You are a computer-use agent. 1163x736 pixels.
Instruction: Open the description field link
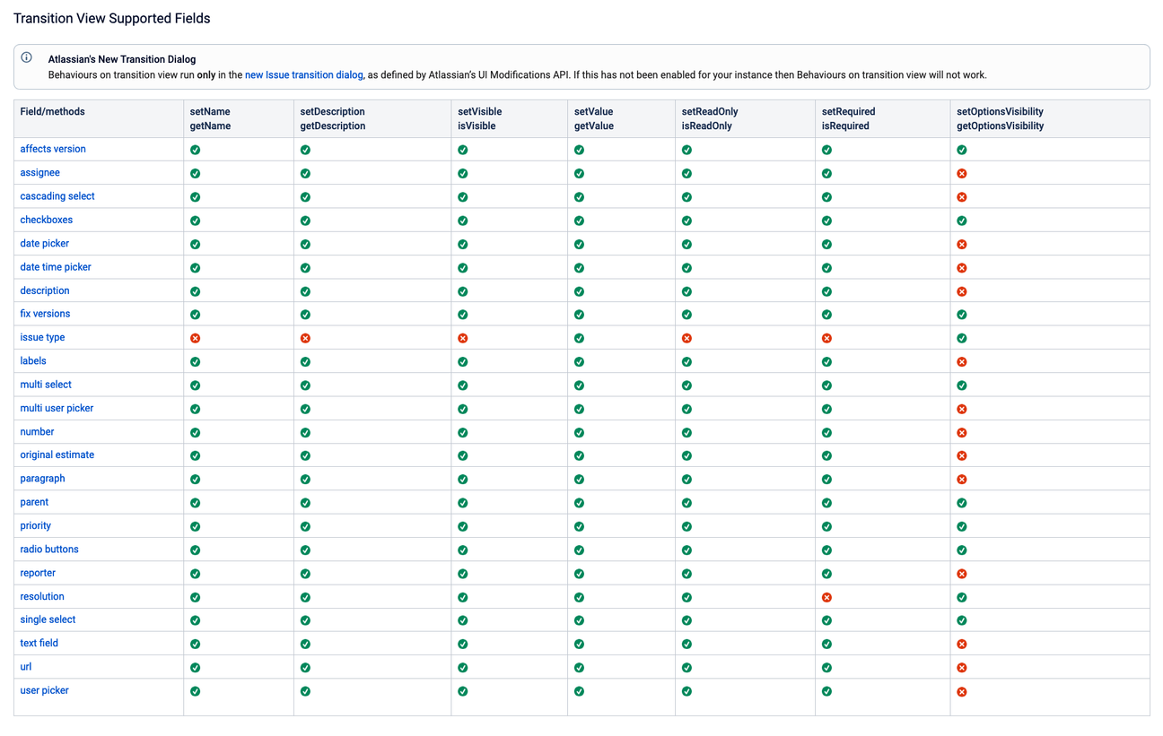point(45,290)
